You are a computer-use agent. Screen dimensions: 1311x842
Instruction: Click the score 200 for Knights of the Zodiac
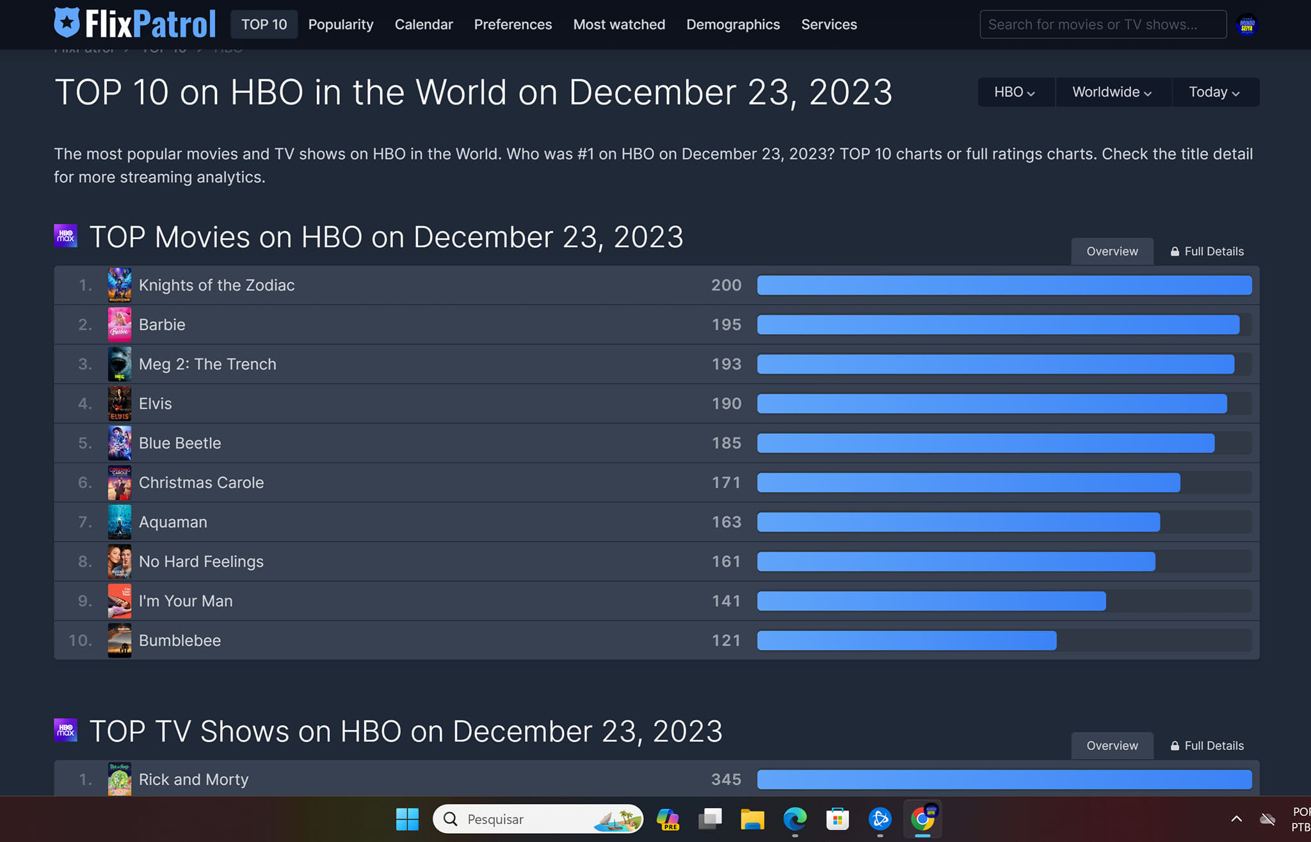pos(726,285)
